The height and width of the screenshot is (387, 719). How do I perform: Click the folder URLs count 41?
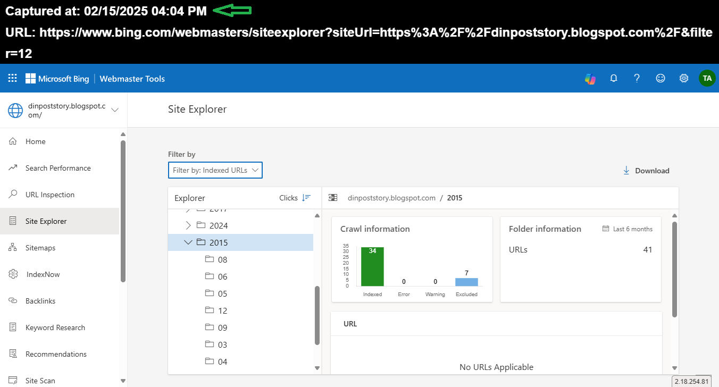click(x=648, y=249)
